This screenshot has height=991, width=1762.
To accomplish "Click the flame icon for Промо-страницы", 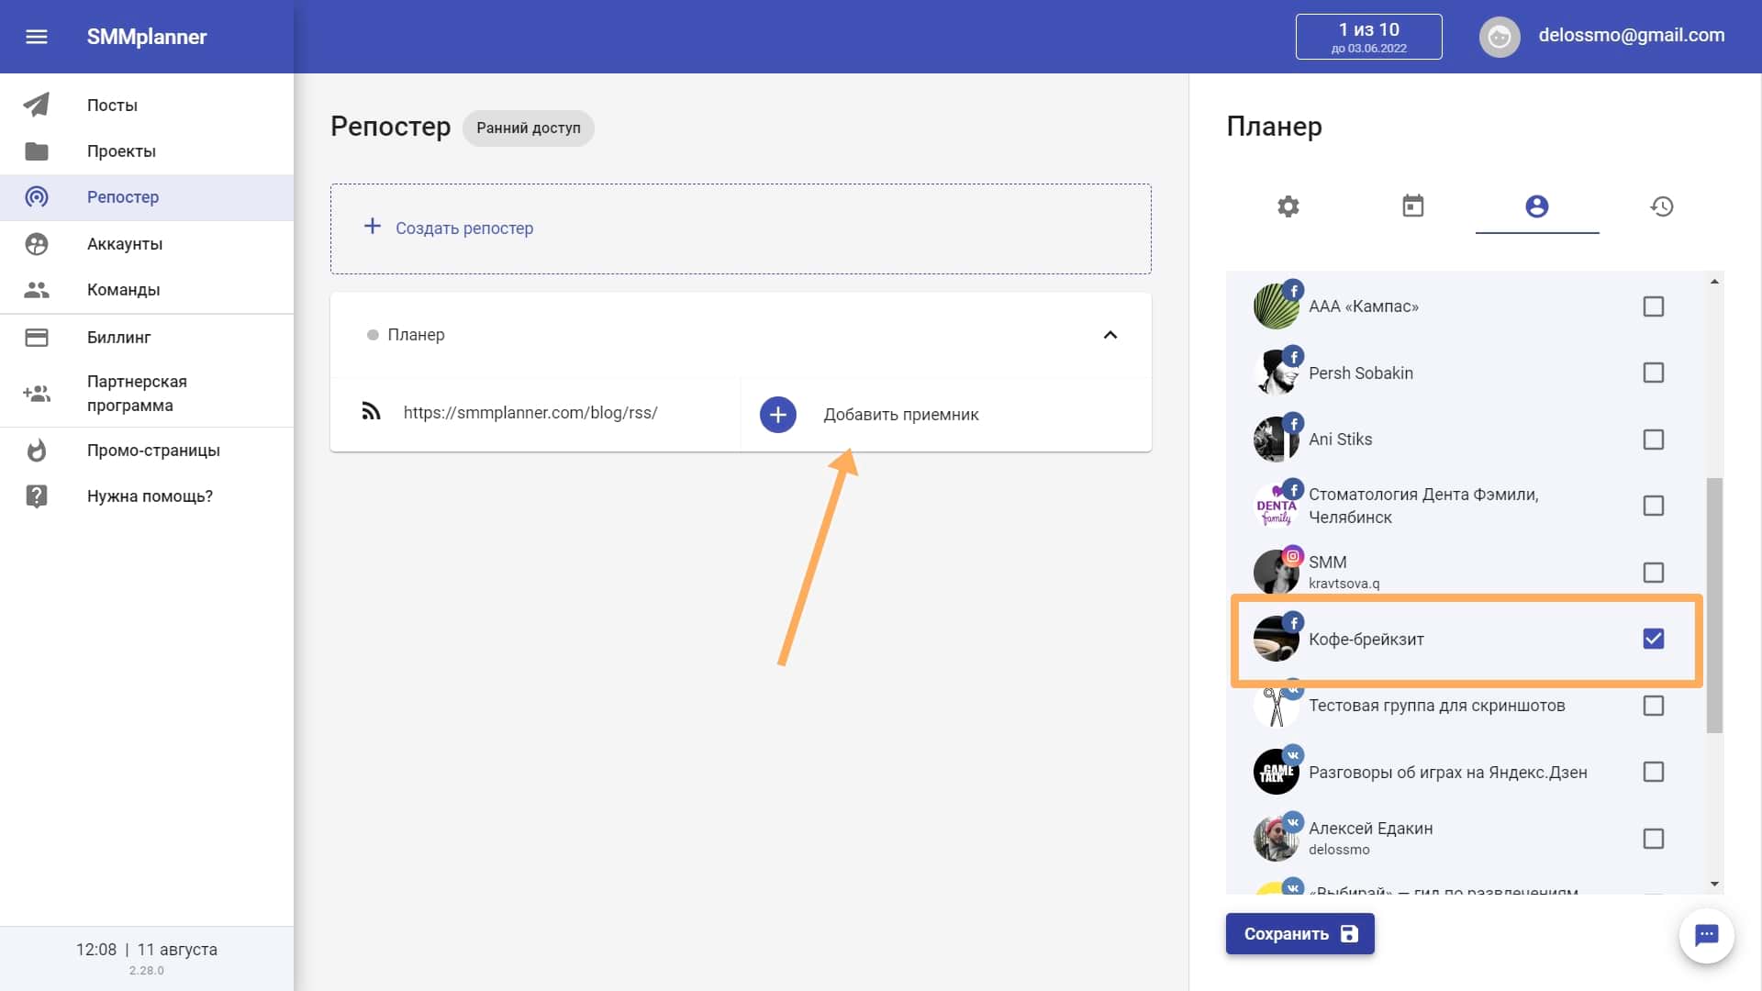I will tap(37, 451).
